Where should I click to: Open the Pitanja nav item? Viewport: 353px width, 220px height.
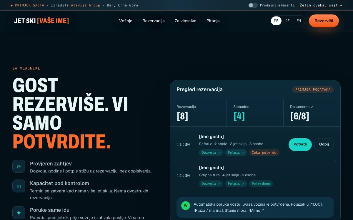pos(213,21)
